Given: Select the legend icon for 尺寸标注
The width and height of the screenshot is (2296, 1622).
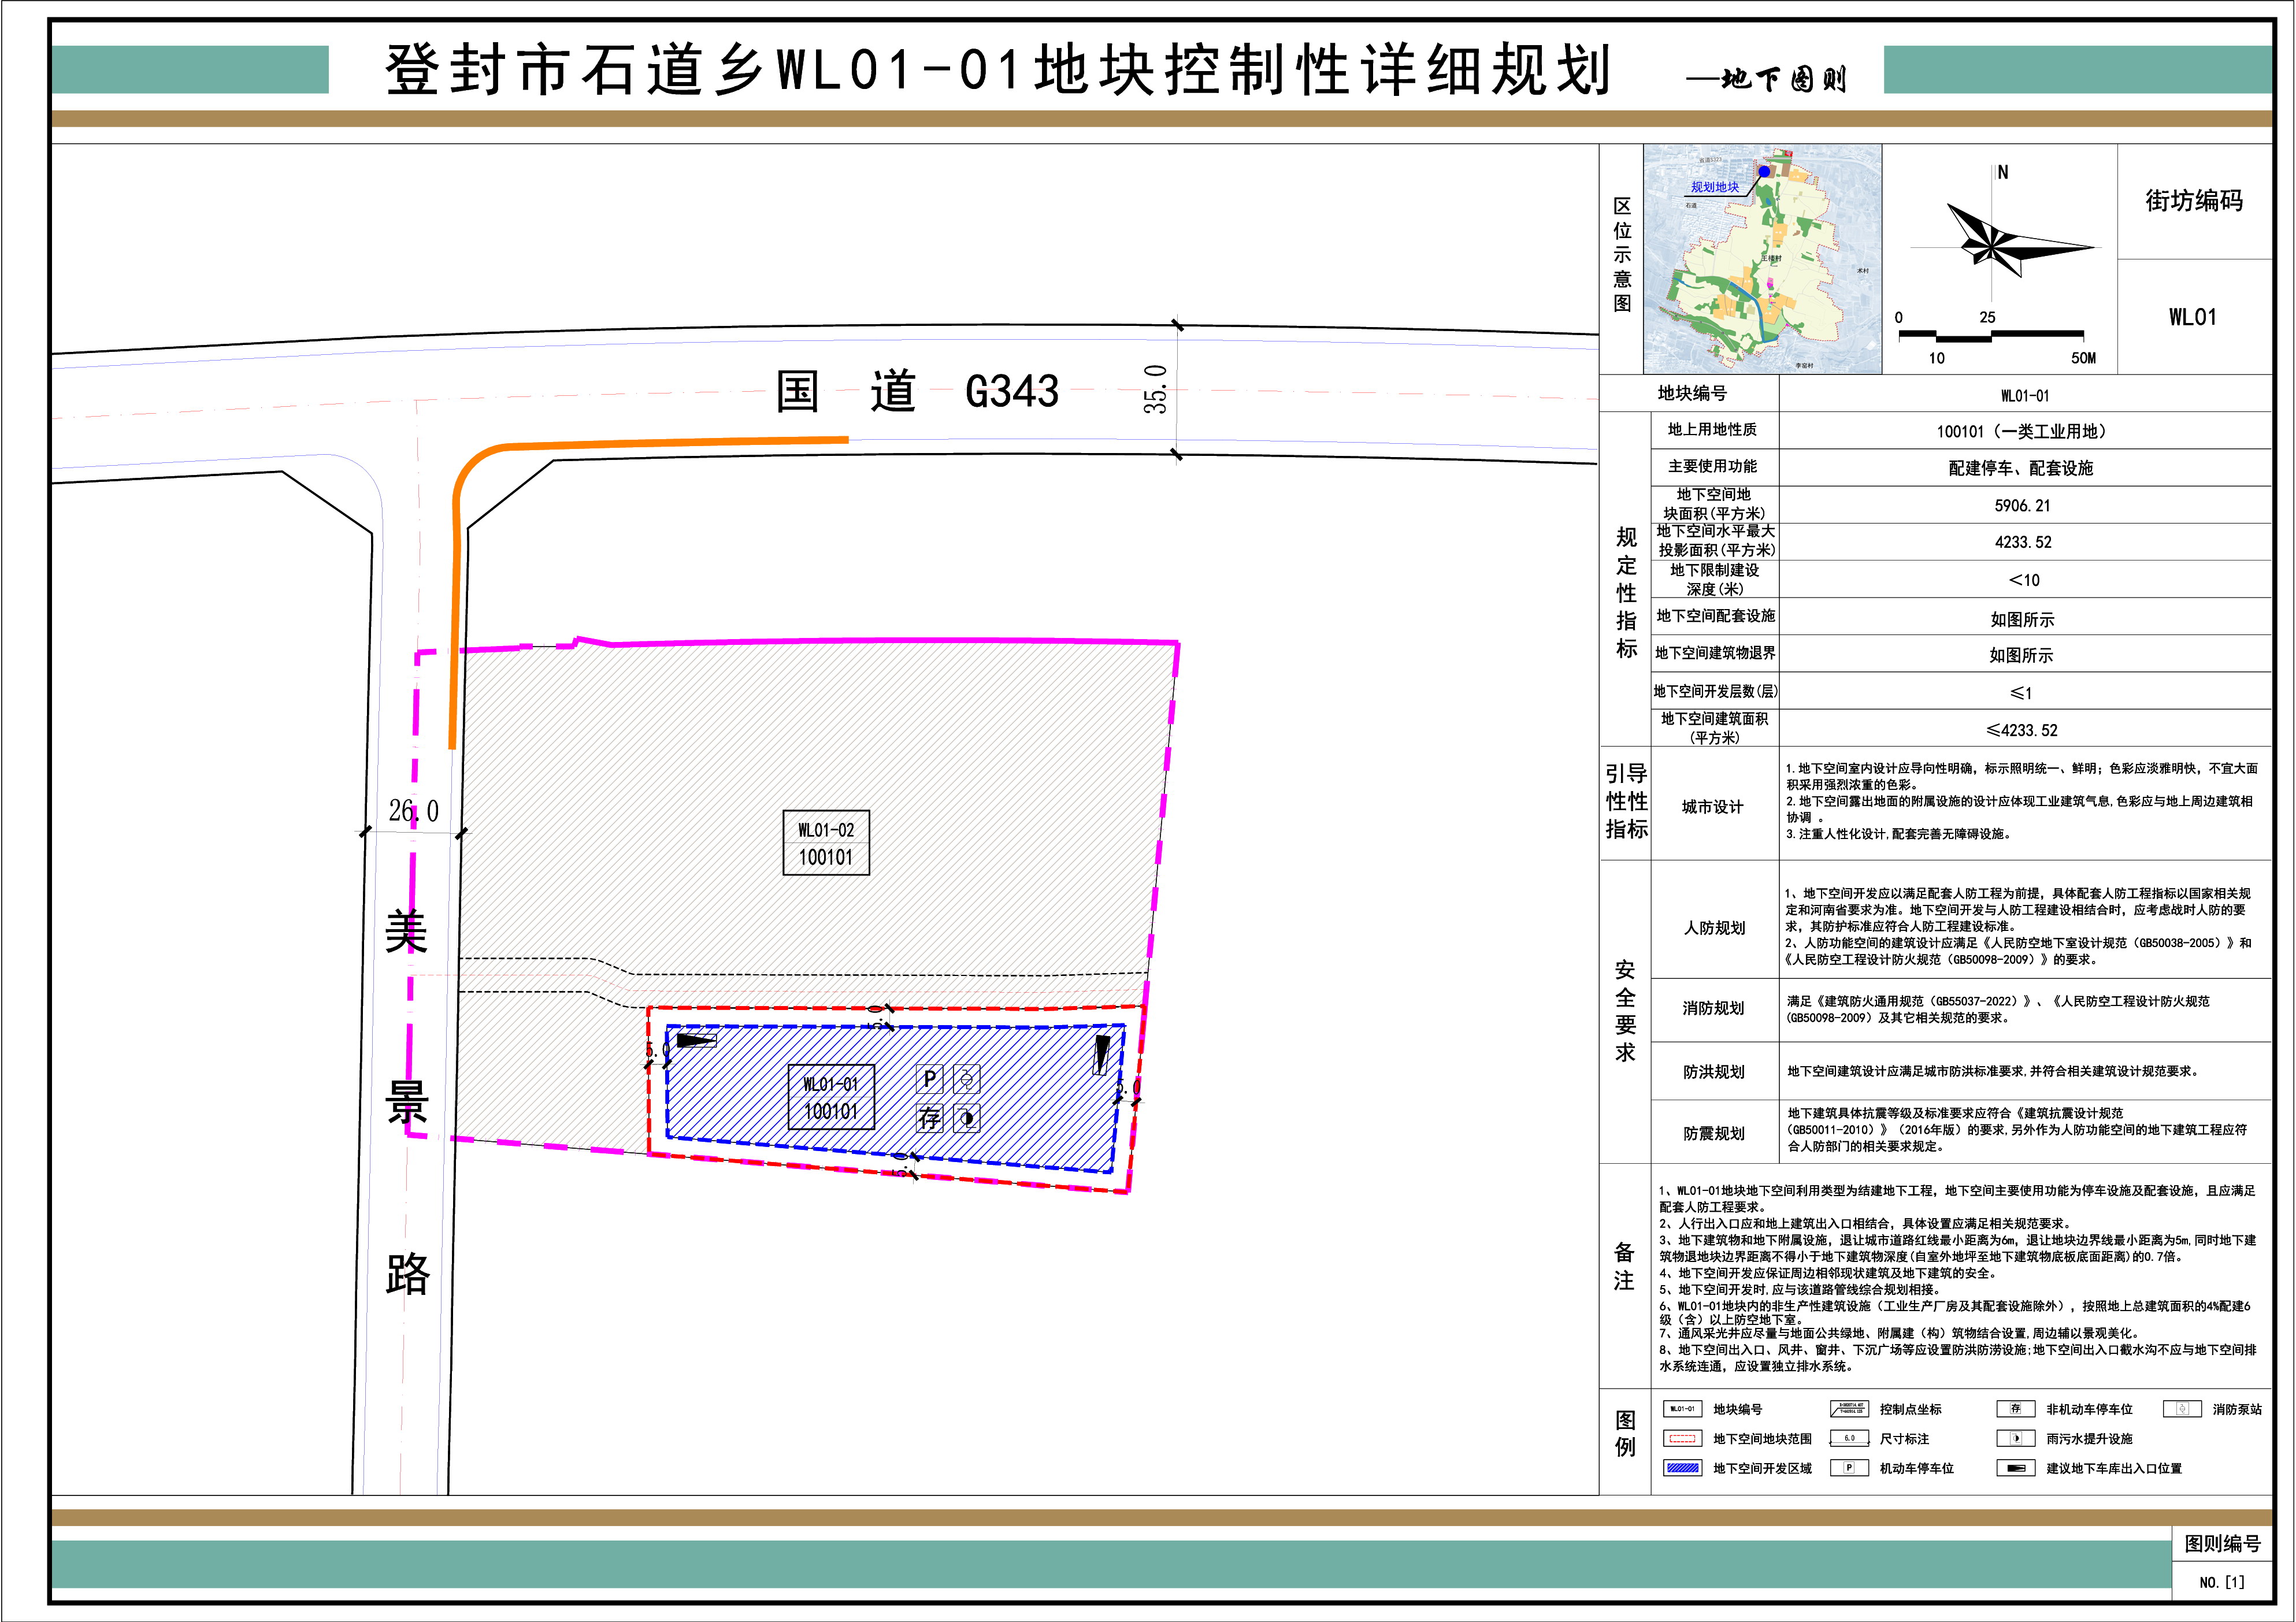Looking at the screenshot, I should point(1849,1439).
